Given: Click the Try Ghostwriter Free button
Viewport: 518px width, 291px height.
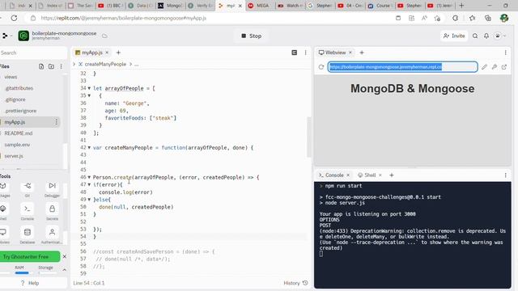Looking at the screenshot, I should click(29, 256).
